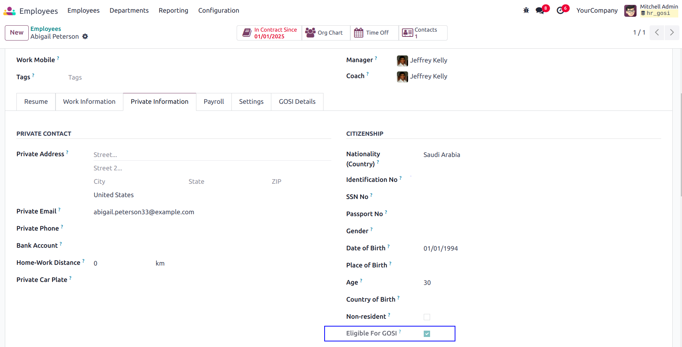
Task: Show help tooltip for Passport No
Action: point(386,212)
